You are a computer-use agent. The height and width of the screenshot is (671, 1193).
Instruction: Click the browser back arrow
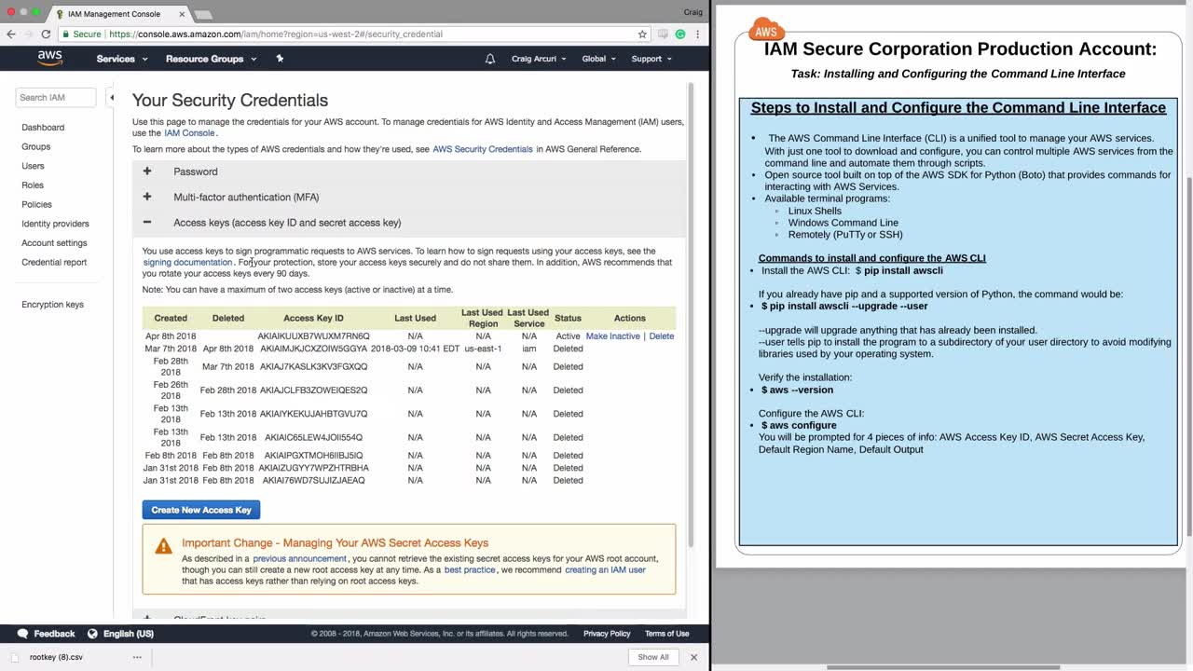pos(11,34)
